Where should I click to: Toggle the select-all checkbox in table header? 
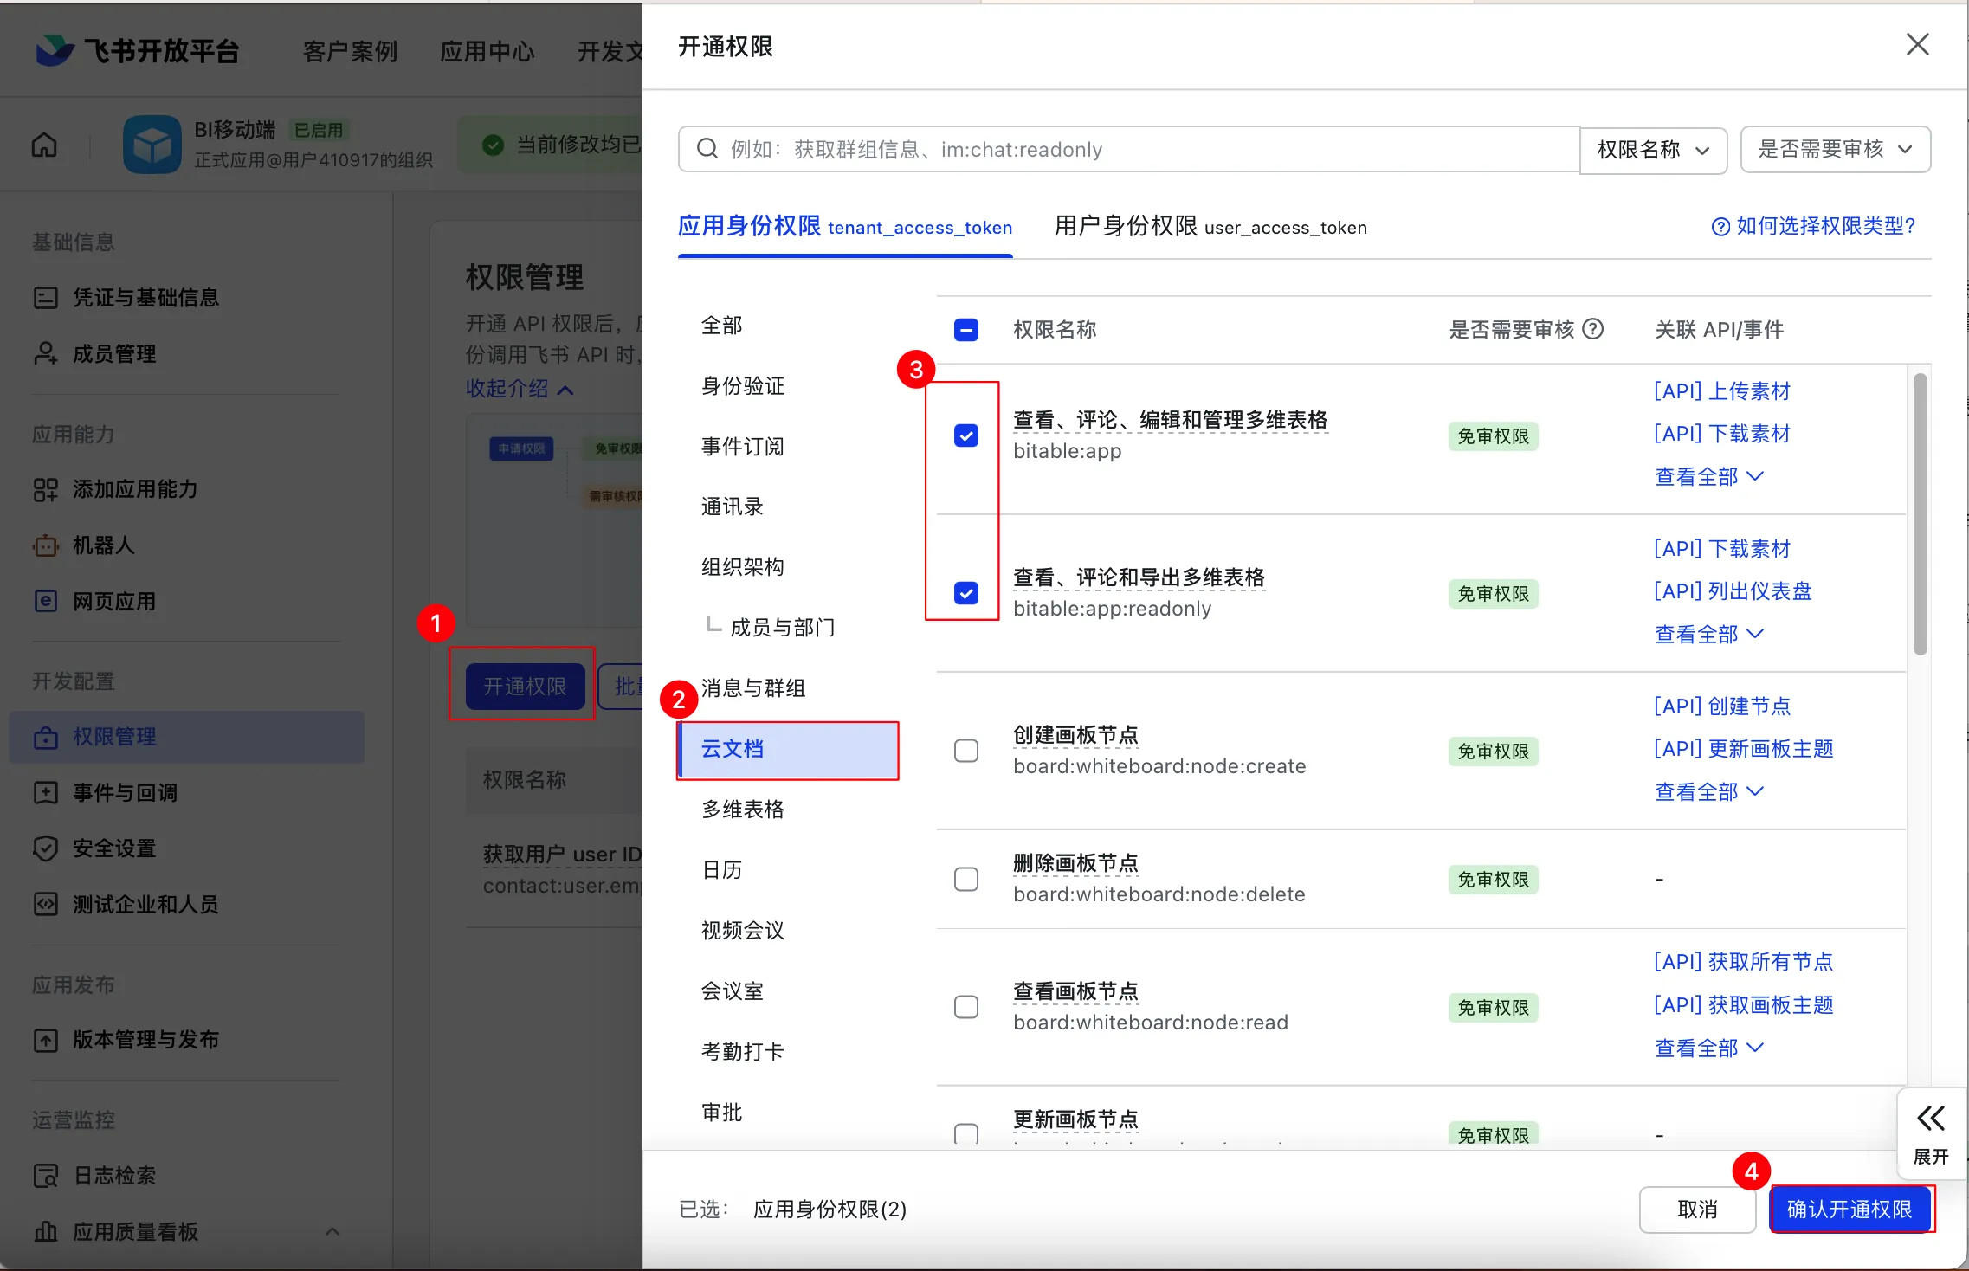966,330
